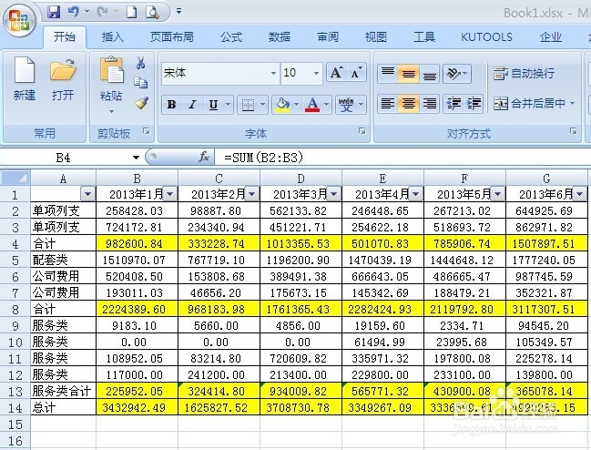Open print preview from quick access toolbar
Viewport: 591px width, 450px height.
[x=152, y=12]
